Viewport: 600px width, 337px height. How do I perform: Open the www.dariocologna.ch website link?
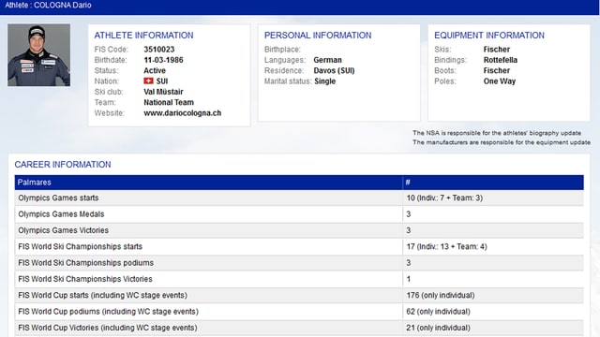coord(183,113)
